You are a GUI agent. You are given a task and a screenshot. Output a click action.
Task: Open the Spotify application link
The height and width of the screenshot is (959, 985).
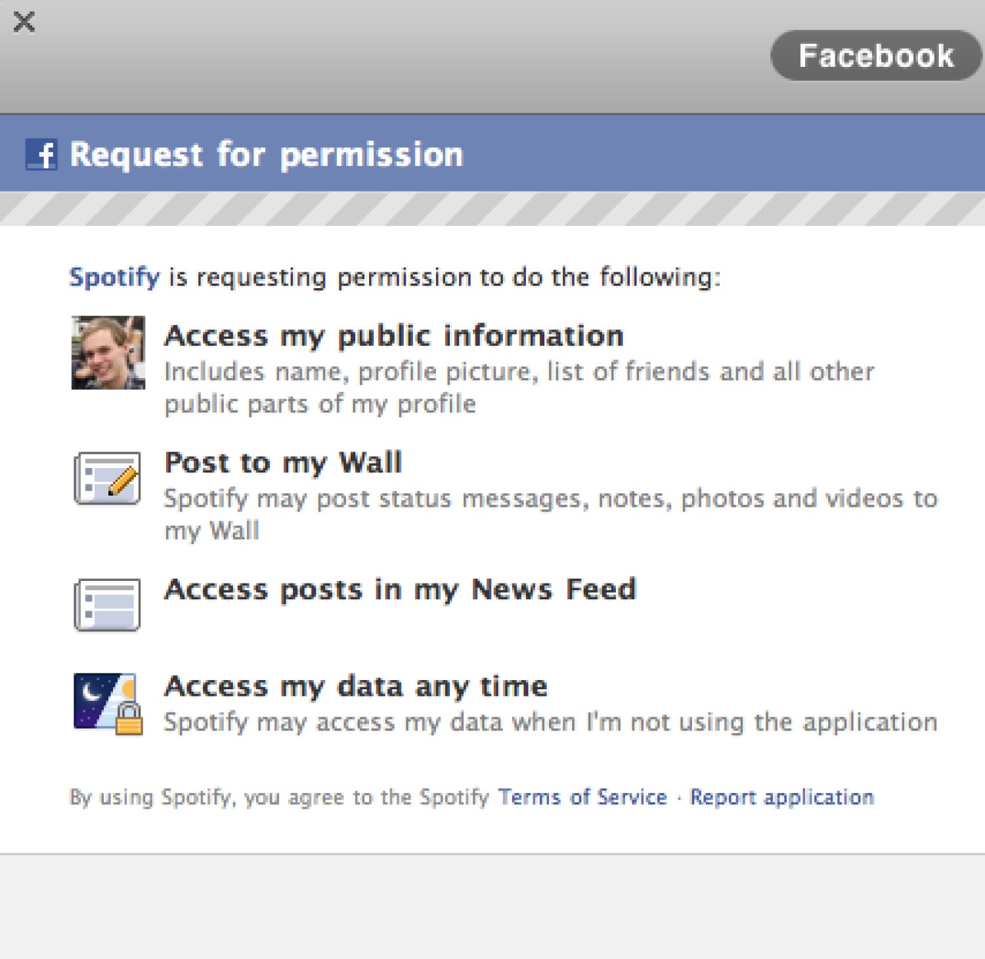pos(114,277)
